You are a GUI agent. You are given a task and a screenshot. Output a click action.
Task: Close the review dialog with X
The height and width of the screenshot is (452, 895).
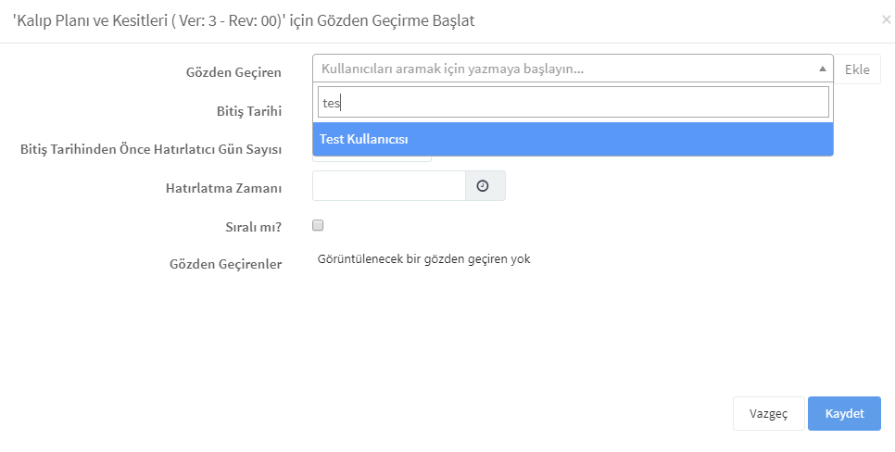pos(886,20)
